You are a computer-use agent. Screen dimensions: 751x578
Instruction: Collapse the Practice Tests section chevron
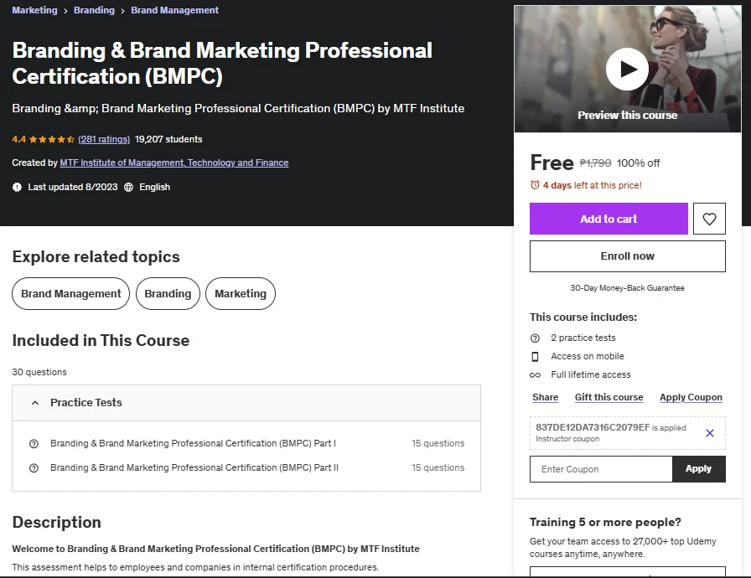click(35, 403)
